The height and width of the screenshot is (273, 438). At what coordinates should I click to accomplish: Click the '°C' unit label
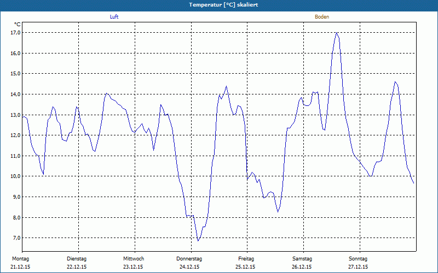point(17,25)
